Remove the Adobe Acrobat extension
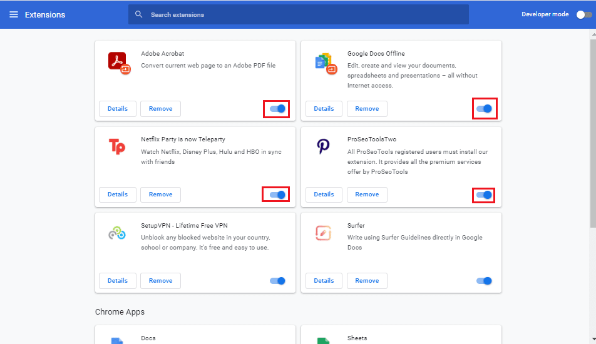Viewport: 596px width, 344px height. [160, 109]
